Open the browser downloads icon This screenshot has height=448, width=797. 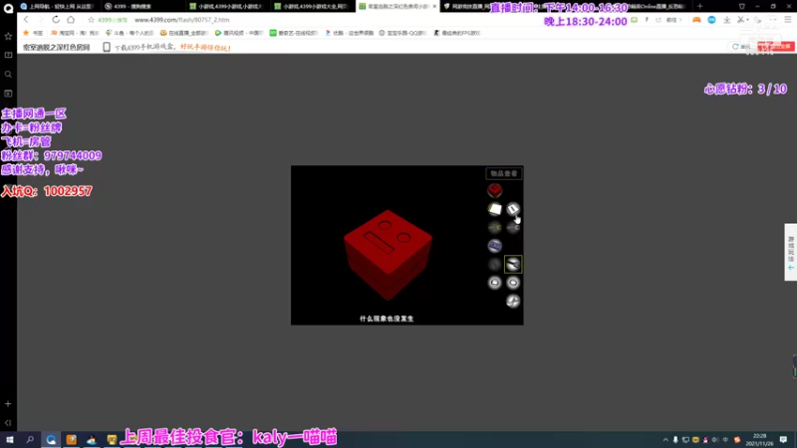click(x=727, y=20)
